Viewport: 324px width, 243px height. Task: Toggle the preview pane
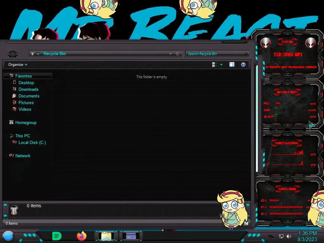point(232,65)
